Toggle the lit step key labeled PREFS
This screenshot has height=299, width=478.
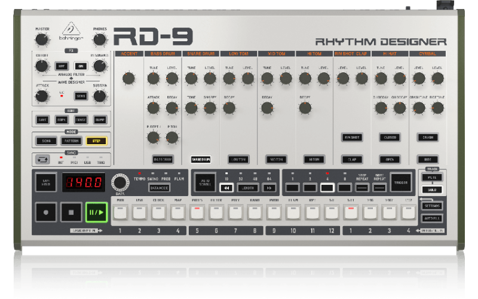(x=197, y=213)
